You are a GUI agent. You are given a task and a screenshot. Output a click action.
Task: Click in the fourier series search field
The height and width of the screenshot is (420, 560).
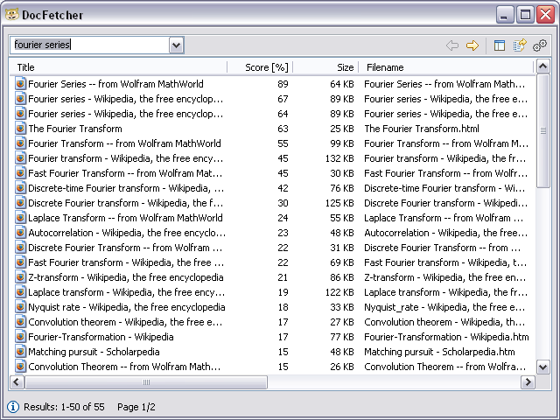click(87, 45)
